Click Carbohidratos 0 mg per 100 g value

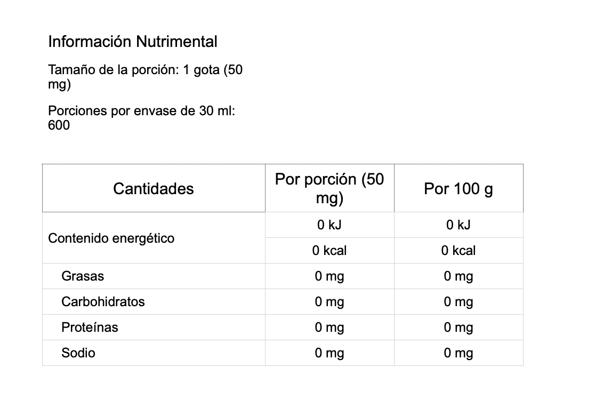click(459, 302)
